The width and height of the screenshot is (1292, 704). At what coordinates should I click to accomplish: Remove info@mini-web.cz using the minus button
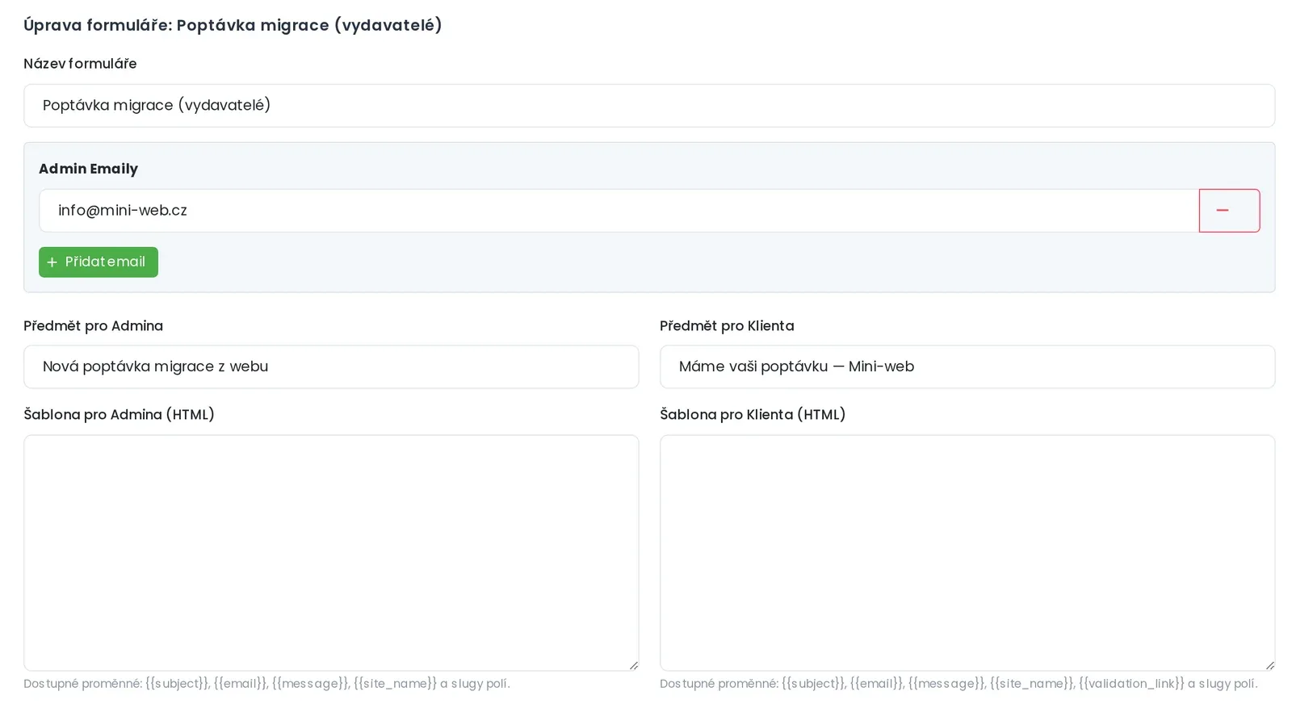tap(1229, 211)
